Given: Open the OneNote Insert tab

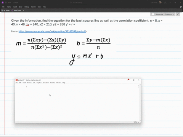Looking at the screenshot, I should 15,7.
